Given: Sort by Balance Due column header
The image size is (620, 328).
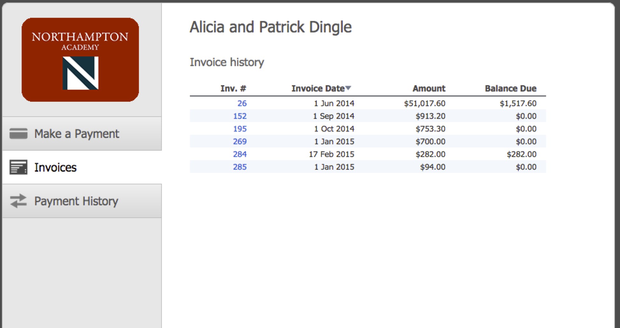Looking at the screenshot, I should 510,88.
